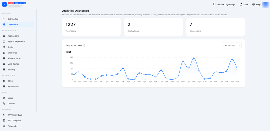The height and width of the screenshot is (131, 270).
Task: Click the JWT Template file icon
Action: pyautogui.click(x=4, y=121)
